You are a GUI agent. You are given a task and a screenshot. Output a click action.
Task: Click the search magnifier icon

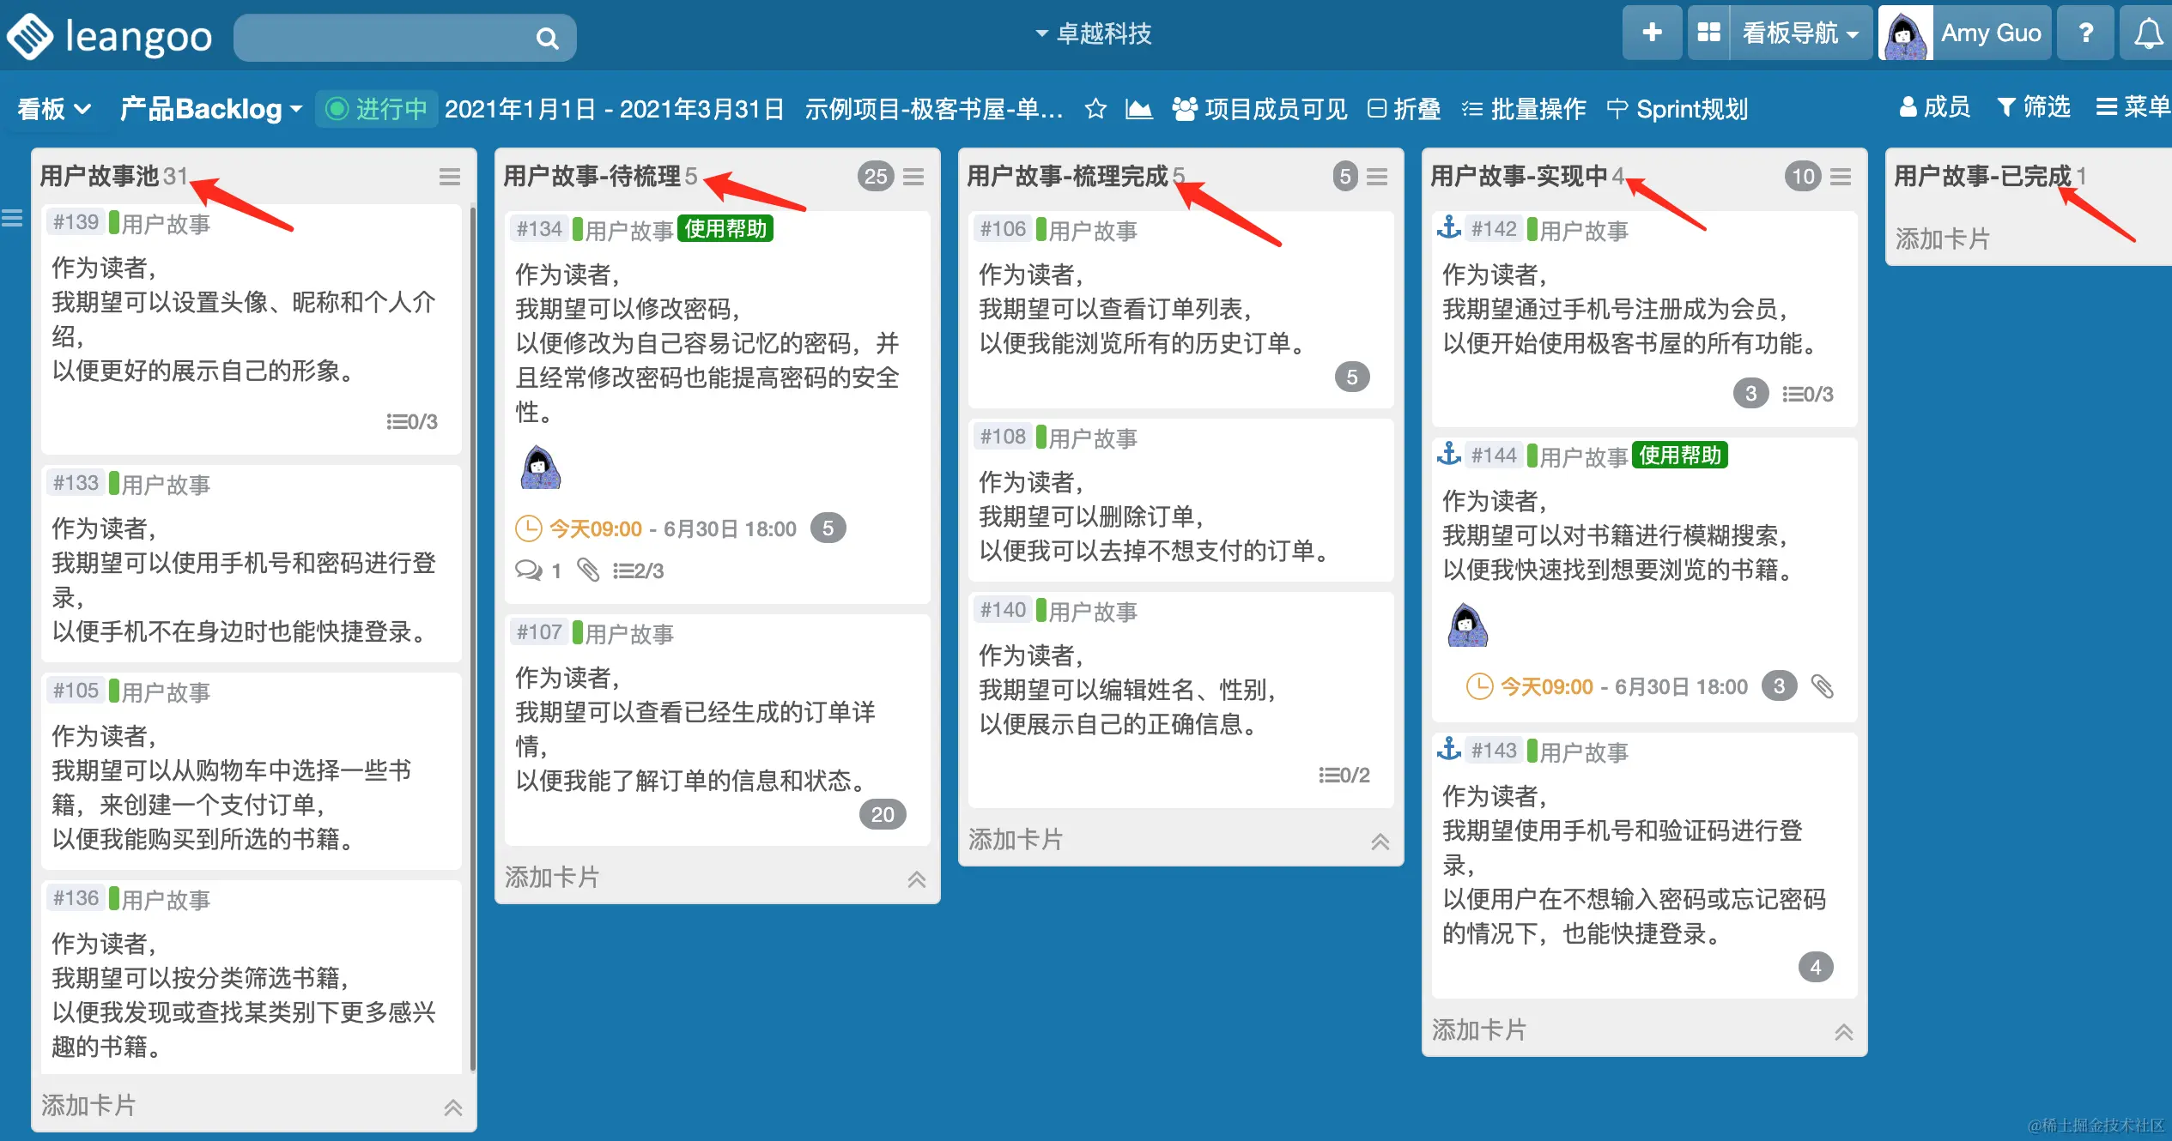[x=547, y=38]
